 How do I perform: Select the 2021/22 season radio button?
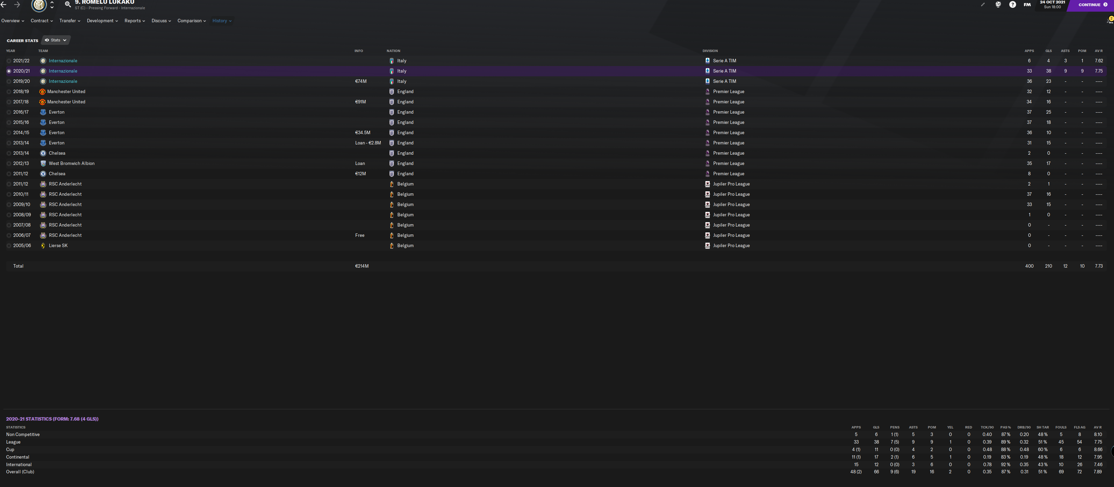(9, 61)
